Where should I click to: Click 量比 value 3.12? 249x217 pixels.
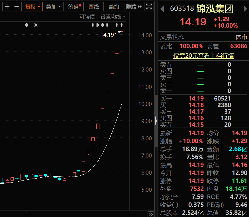241,157
